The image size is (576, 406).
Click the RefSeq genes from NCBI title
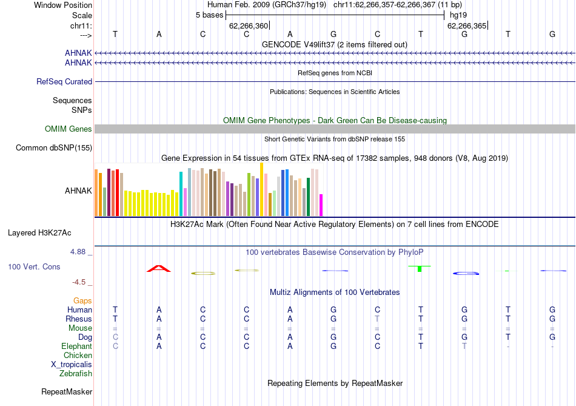(x=335, y=73)
